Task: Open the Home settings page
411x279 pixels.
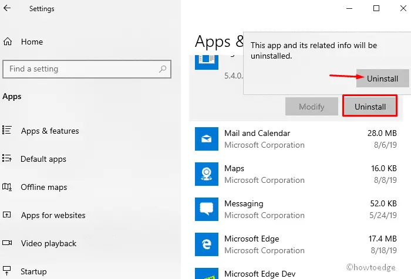Action: 32,42
